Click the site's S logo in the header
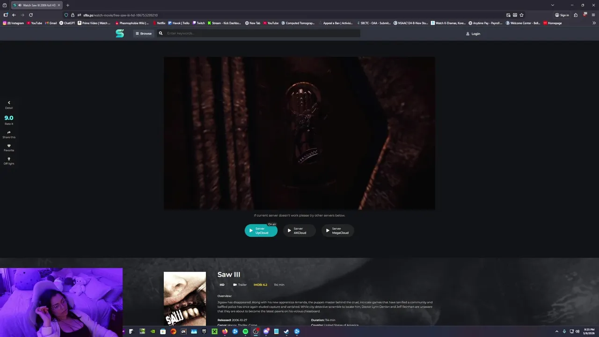 (x=120, y=33)
